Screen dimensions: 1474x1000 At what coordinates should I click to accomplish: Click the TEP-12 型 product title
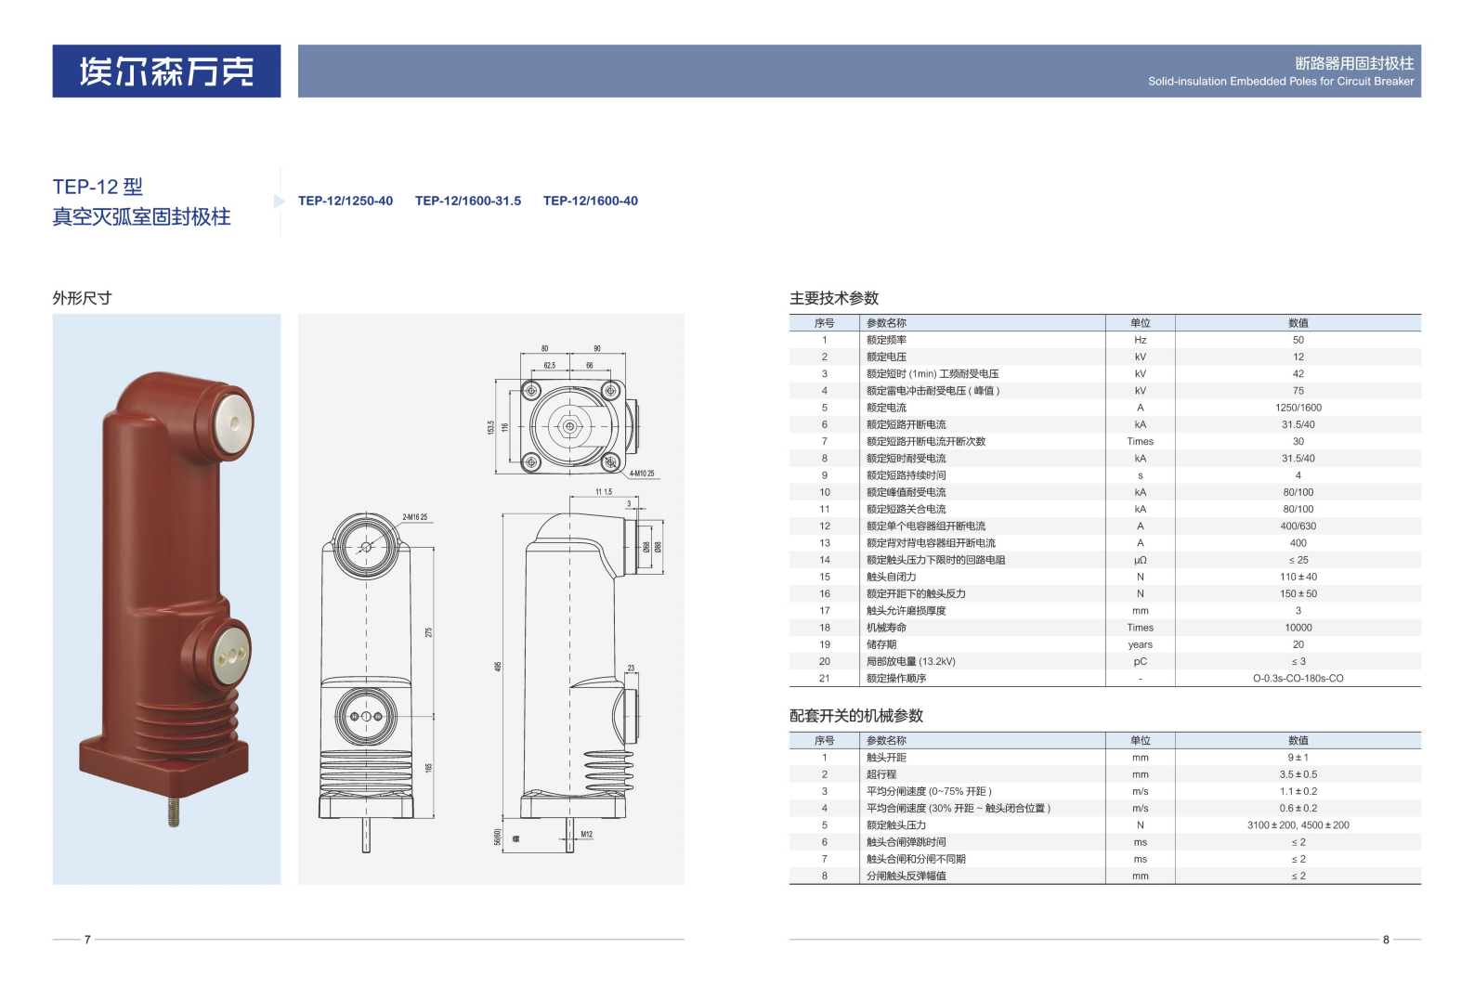click(x=98, y=187)
